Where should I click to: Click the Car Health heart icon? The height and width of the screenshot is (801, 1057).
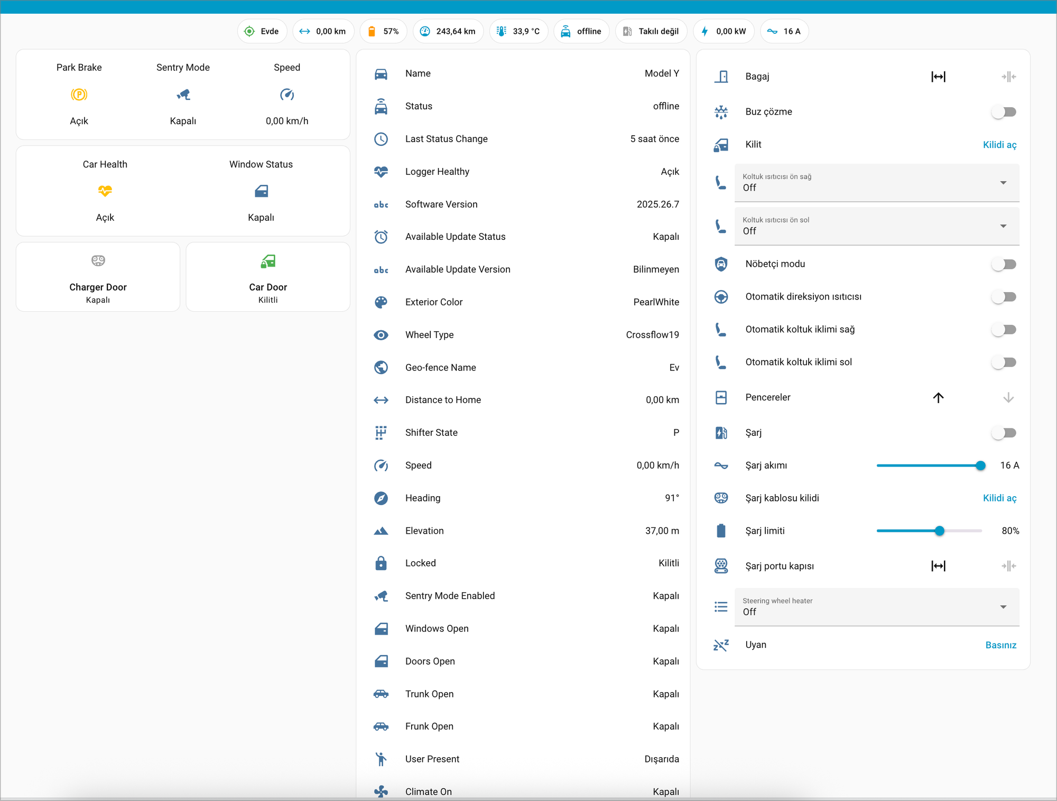pos(105,191)
